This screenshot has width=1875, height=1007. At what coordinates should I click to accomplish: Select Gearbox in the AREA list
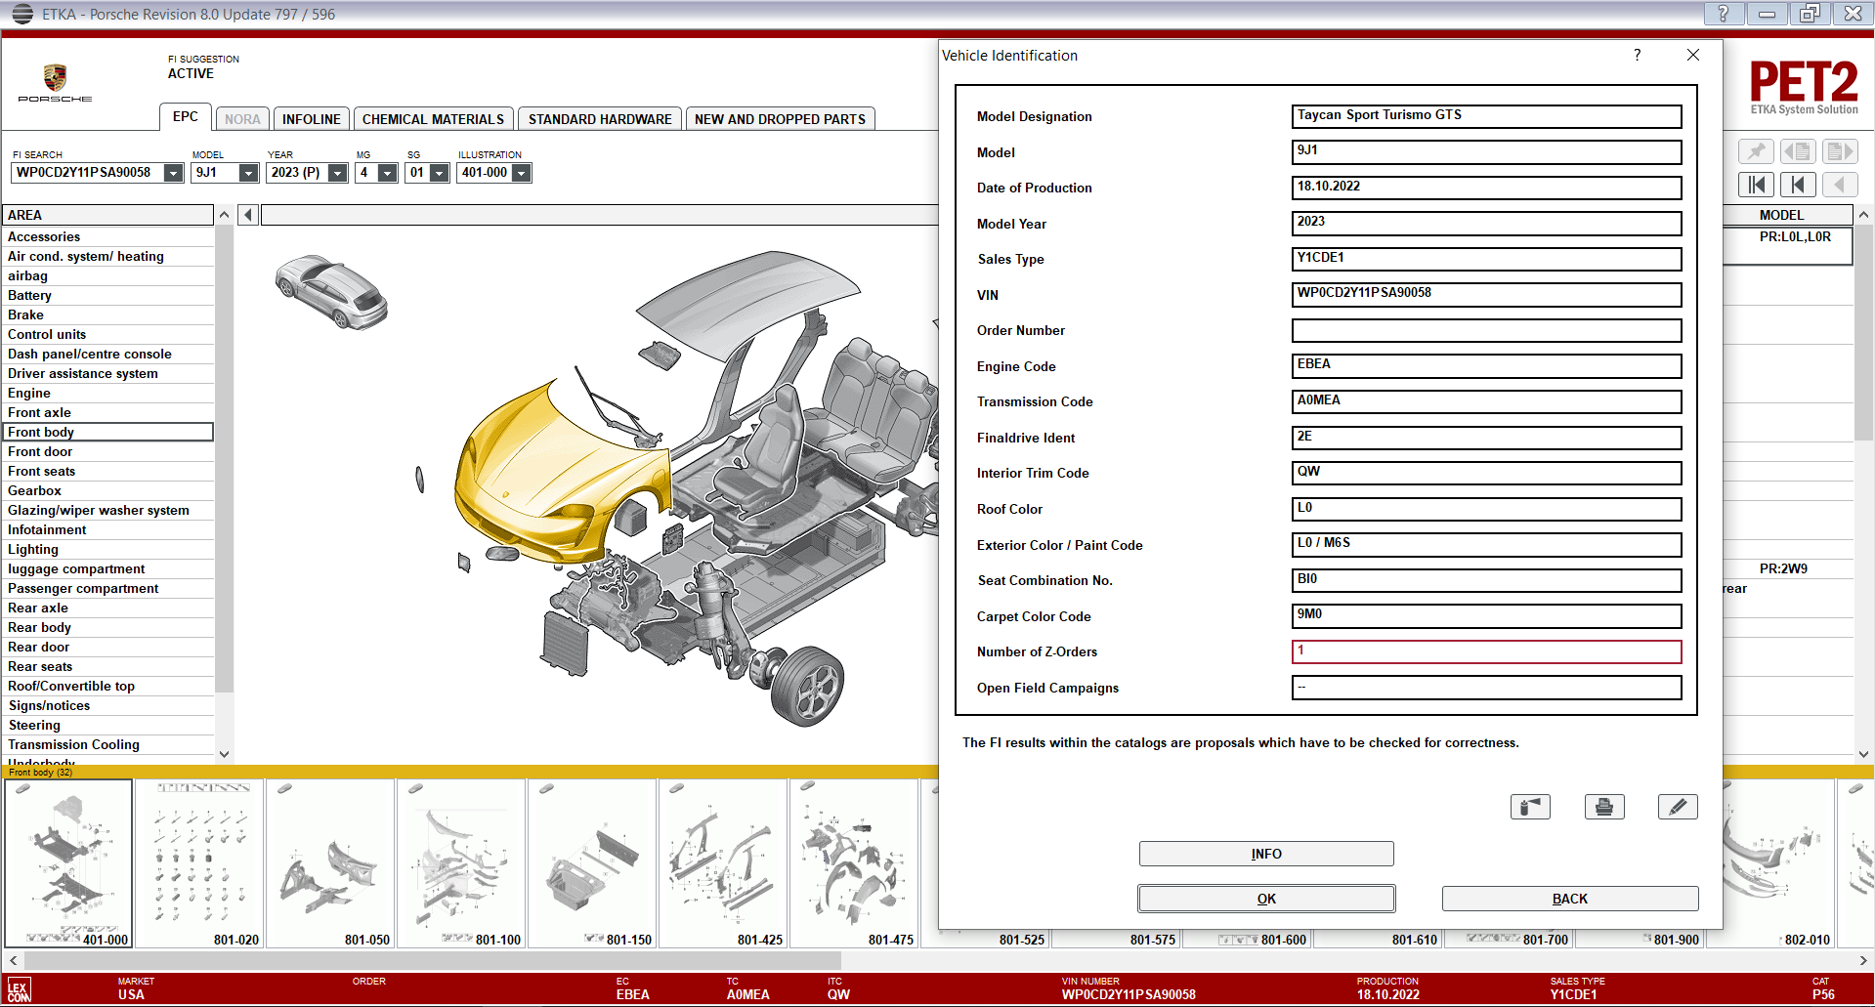click(107, 490)
